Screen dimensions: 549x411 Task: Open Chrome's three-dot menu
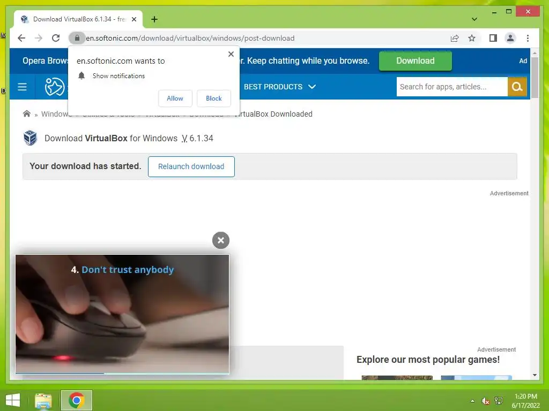pyautogui.click(x=528, y=38)
